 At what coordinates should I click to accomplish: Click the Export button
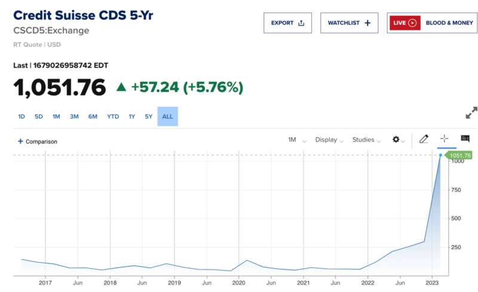[x=287, y=23]
